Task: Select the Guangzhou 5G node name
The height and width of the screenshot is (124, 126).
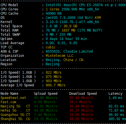Action: tap(12, 115)
